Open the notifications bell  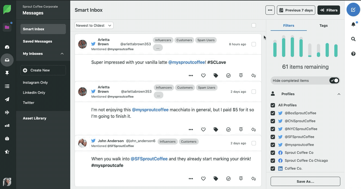(353, 25)
